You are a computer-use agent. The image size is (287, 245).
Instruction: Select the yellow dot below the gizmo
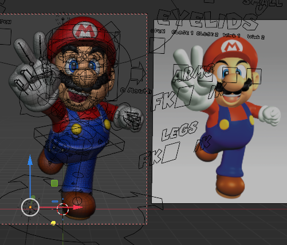[x=53, y=223]
